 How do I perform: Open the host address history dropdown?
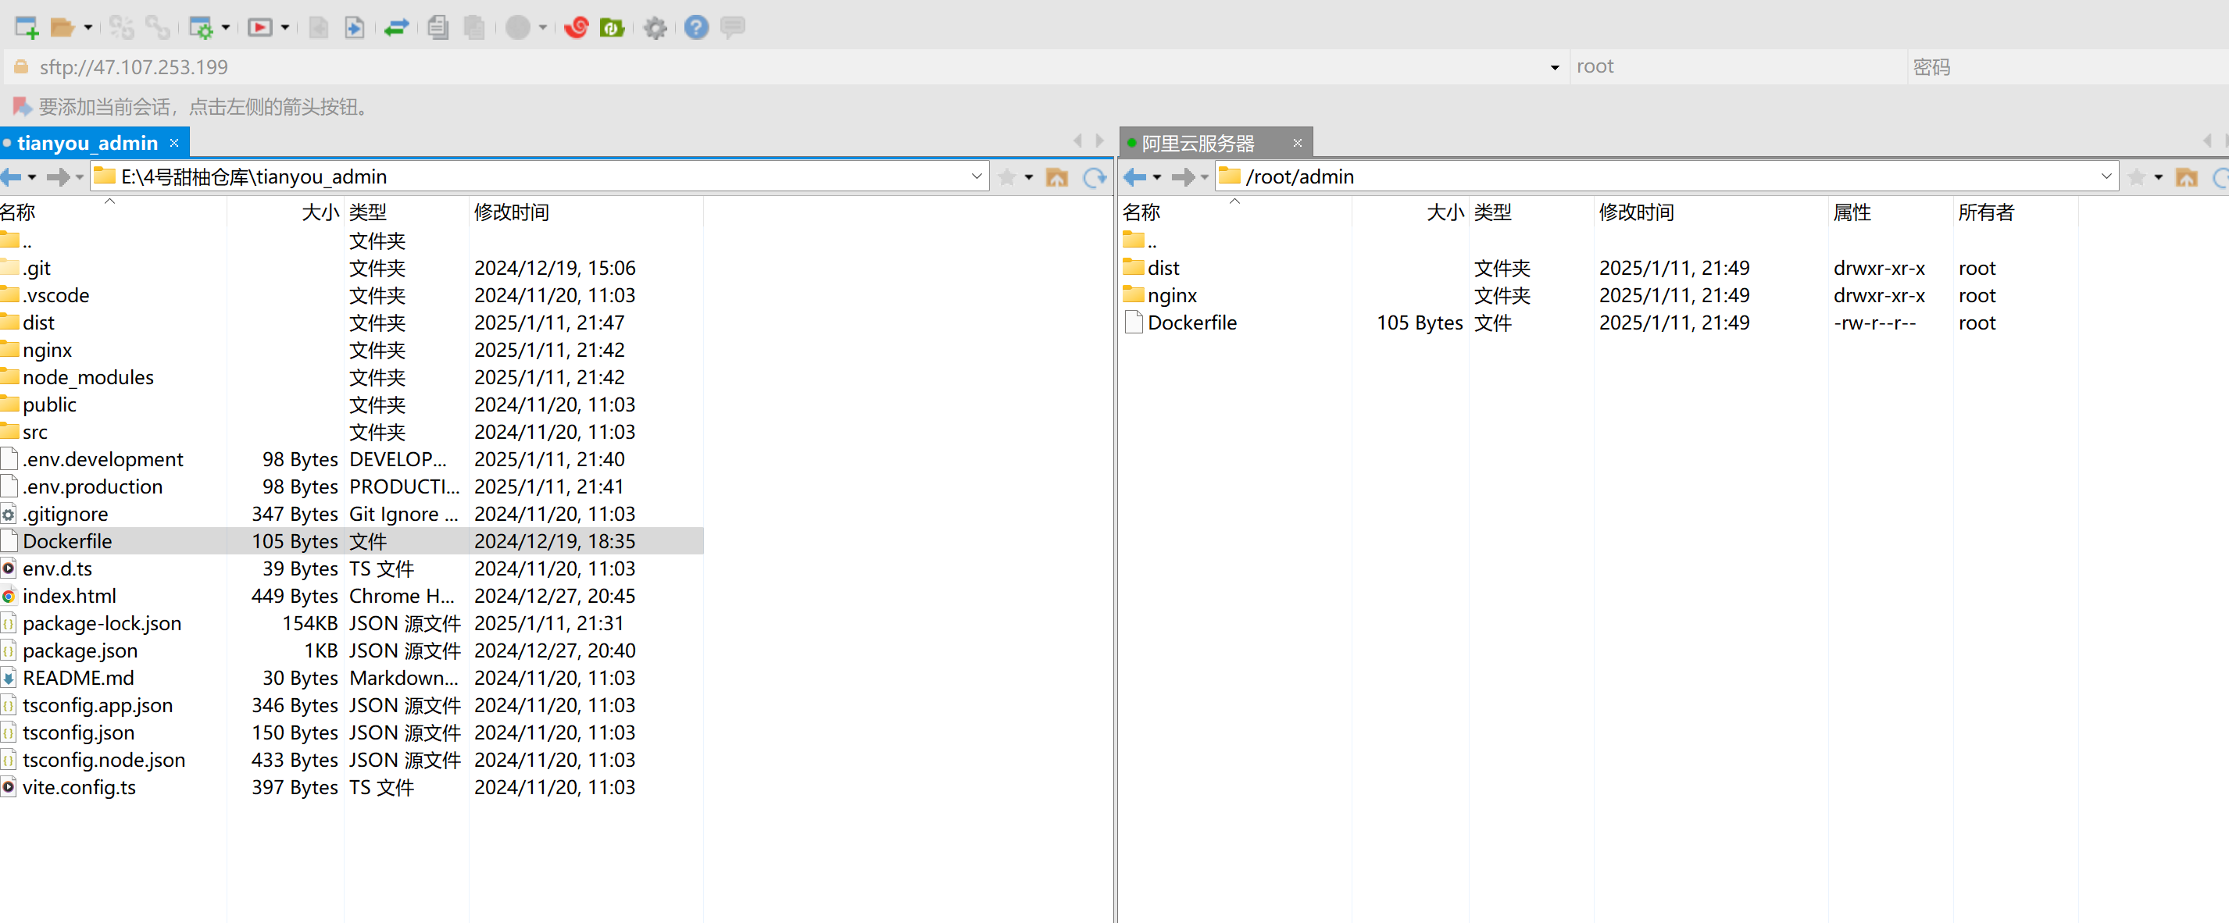click(1554, 67)
